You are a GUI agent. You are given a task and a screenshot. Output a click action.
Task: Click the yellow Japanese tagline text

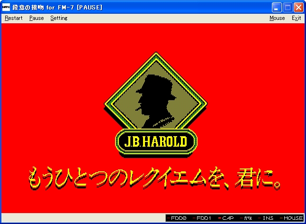pyautogui.click(x=155, y=177)
